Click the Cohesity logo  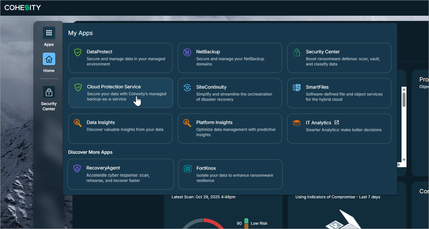click(x=23, y=8)
